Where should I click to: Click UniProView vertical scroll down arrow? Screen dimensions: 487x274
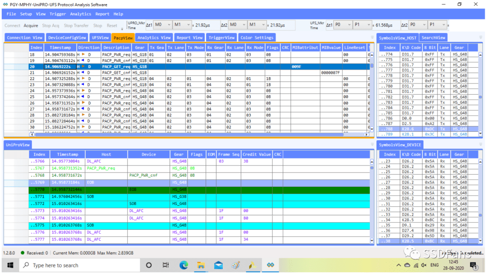pyautogui.click(x=372, y=241)
